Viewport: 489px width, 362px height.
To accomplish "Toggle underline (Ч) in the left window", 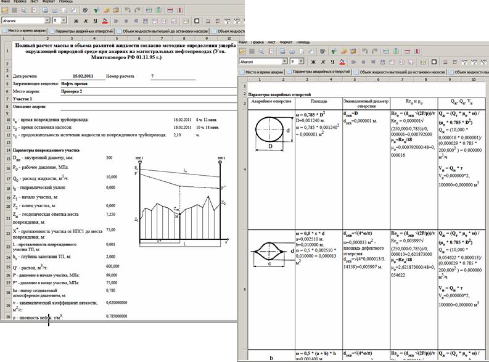I will click(x=95, y=21).
